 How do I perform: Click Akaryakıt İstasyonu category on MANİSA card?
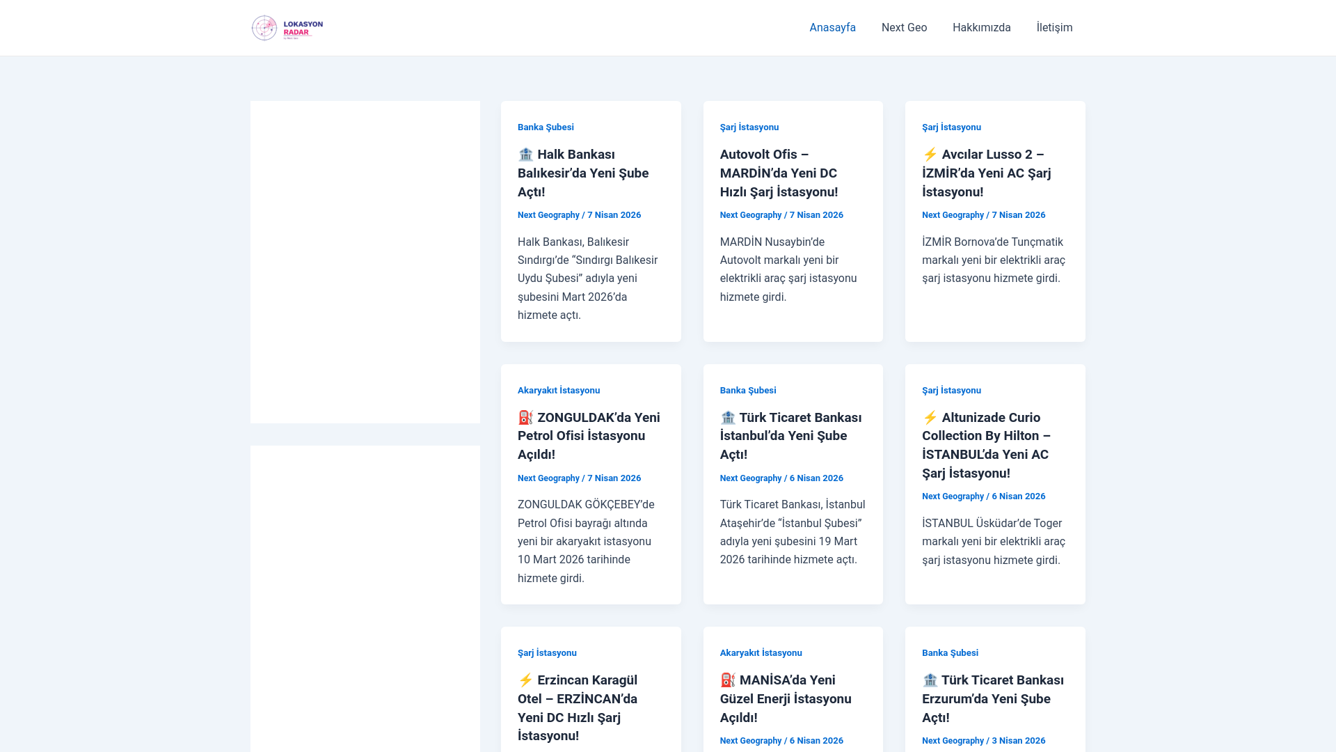761,653
